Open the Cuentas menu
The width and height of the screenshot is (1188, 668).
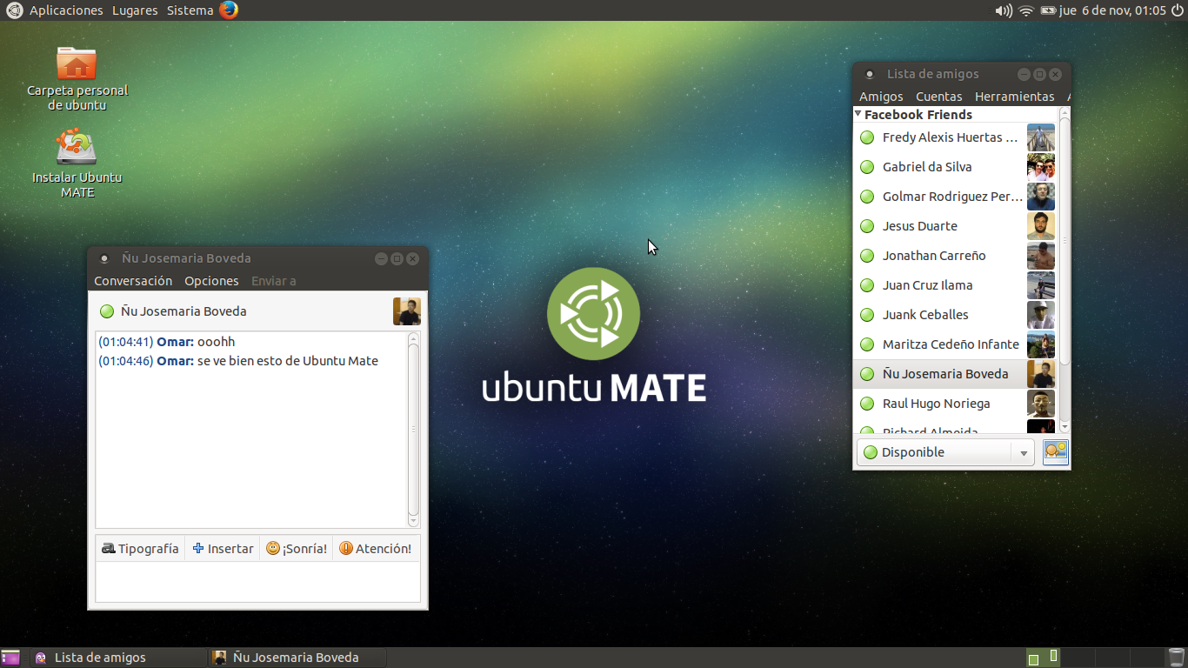(938, 97)
